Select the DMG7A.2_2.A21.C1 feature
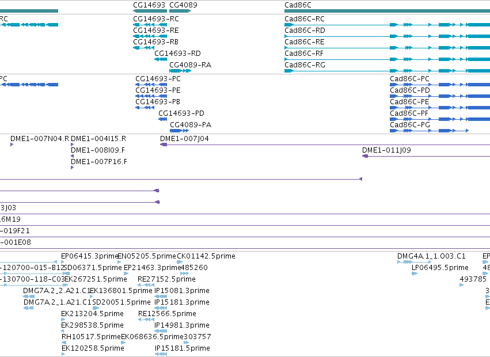The image size is (490, 357). tap(57, 291)
